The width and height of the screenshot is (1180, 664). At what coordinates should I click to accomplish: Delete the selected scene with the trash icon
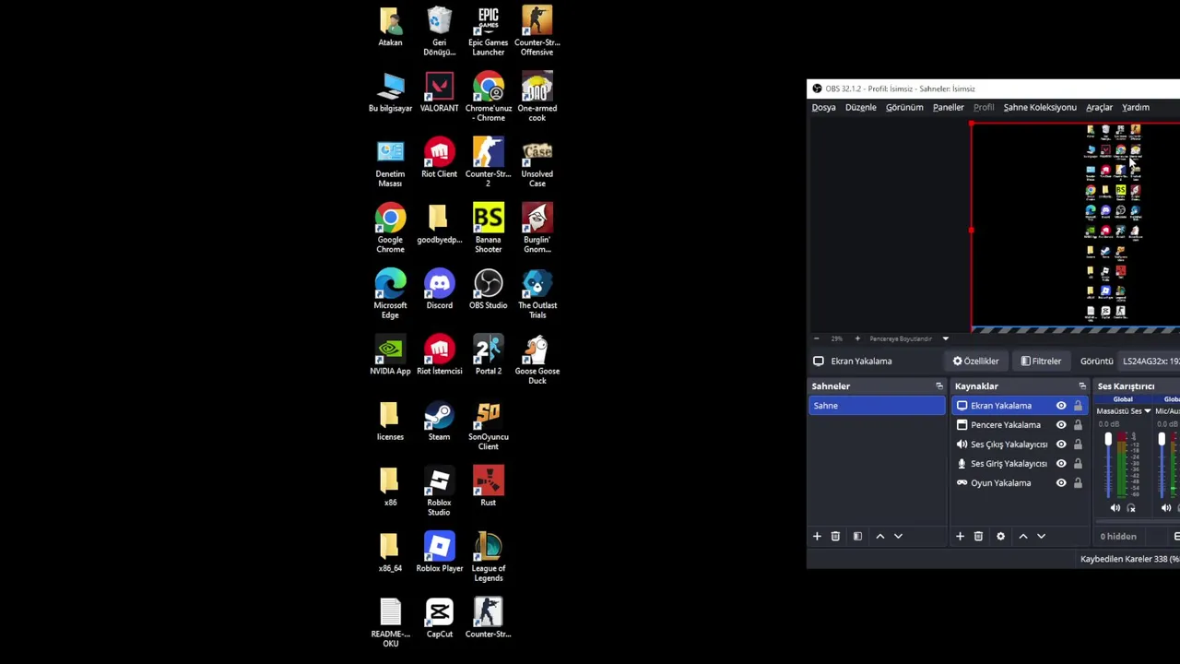[x=835, y=536]
